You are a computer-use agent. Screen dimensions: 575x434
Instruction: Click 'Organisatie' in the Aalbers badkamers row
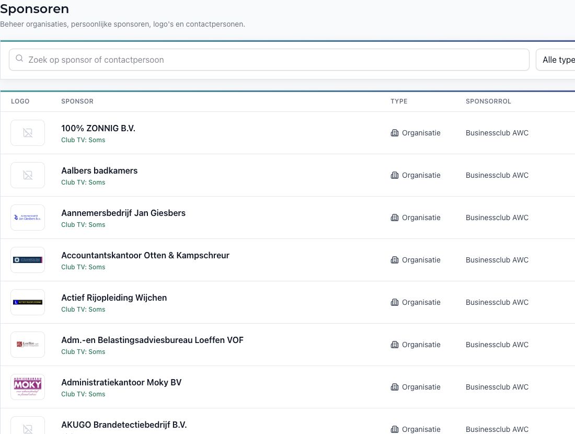[x=421, y=175]
